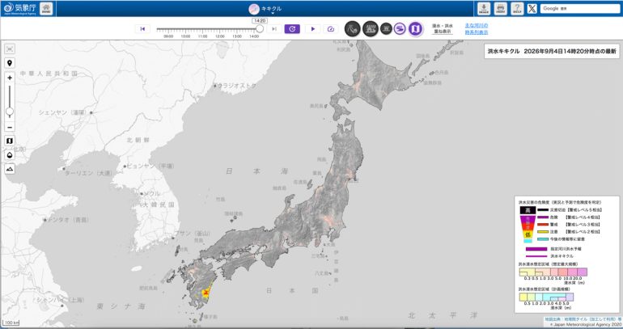The width and height of the screenshot is (623, 329).
Task: Open the HELP question mark icon
Action: coord(517,8)
